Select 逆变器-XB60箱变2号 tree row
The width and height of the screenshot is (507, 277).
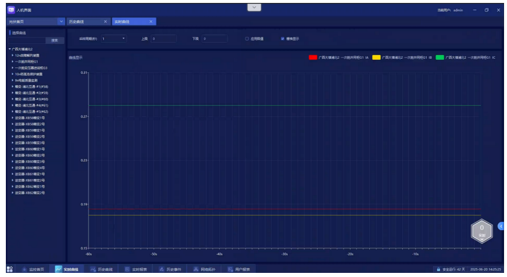click(30, 156)
